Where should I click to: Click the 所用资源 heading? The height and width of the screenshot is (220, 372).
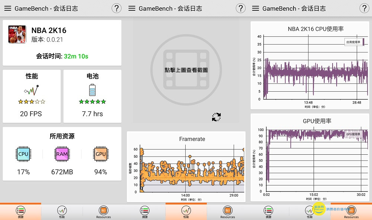[62, 136]
